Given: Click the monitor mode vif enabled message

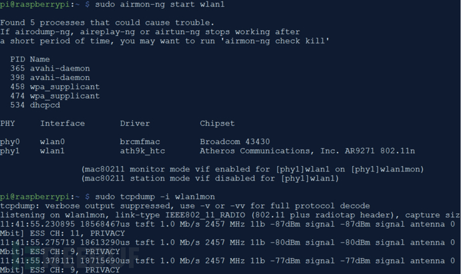Looking at the screenshot, I should point(253,169).
